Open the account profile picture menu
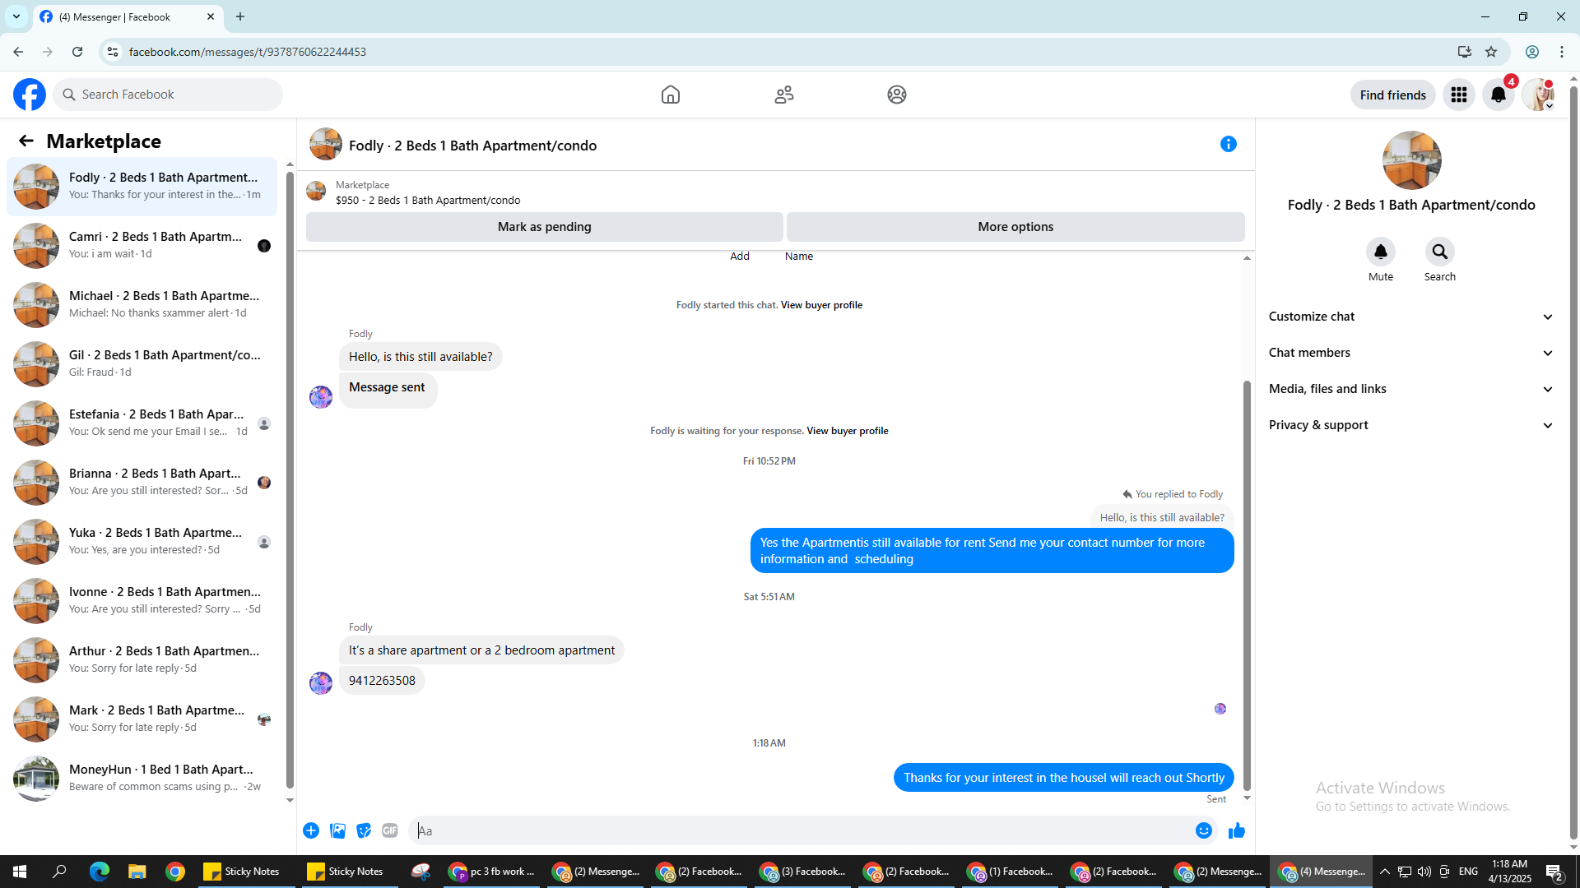The height and width of the screenshot is (888, 1580). (1538, 95)
